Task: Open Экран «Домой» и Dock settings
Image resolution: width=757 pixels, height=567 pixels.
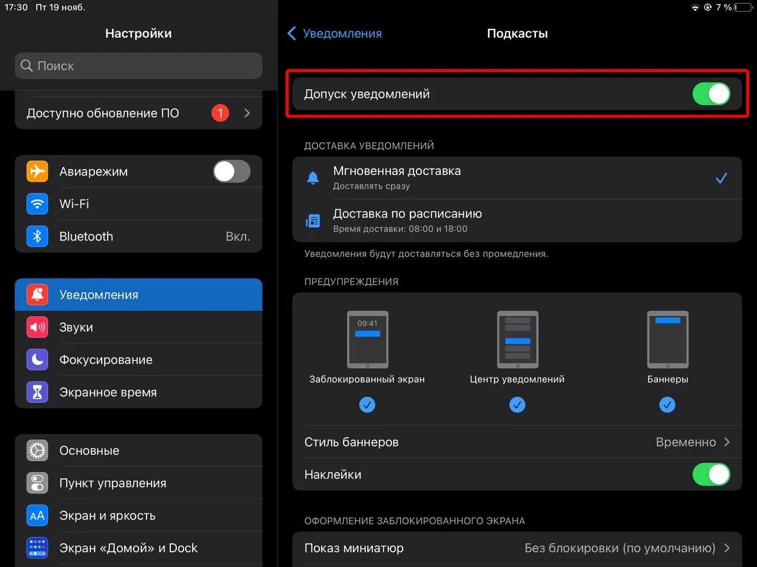Action: 138,548
